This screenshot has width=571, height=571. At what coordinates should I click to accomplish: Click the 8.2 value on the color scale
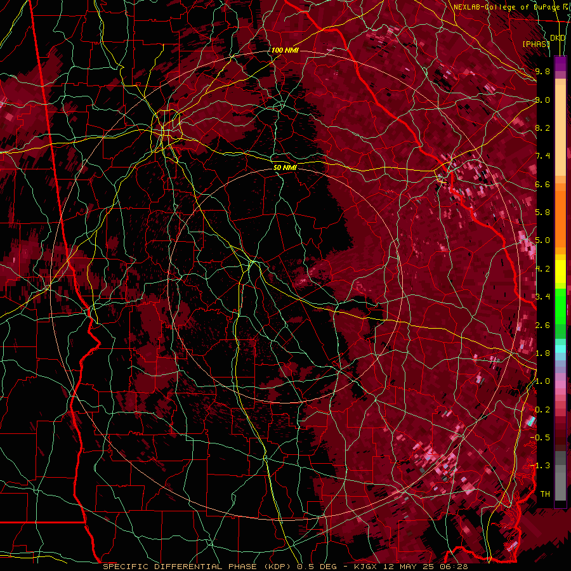pos(542,128)
